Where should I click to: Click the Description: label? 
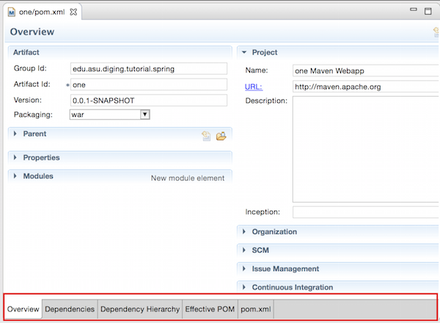pyautogui.click(x=266, y=101)
